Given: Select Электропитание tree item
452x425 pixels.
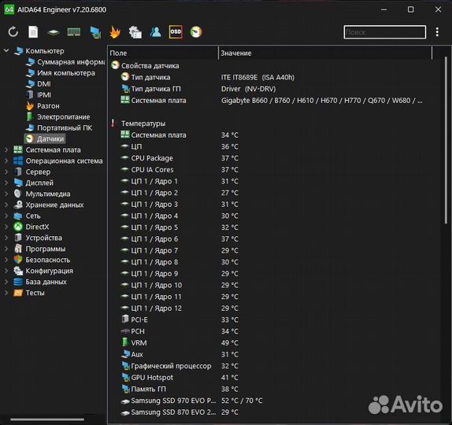Looking at the screenshot, I should (58, 116).
